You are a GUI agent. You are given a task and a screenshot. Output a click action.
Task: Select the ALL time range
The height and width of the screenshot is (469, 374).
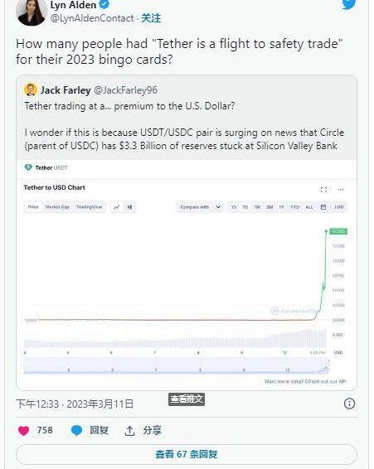click(309, 207)
